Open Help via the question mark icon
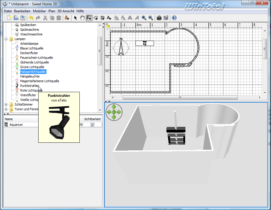 point(174,18)
